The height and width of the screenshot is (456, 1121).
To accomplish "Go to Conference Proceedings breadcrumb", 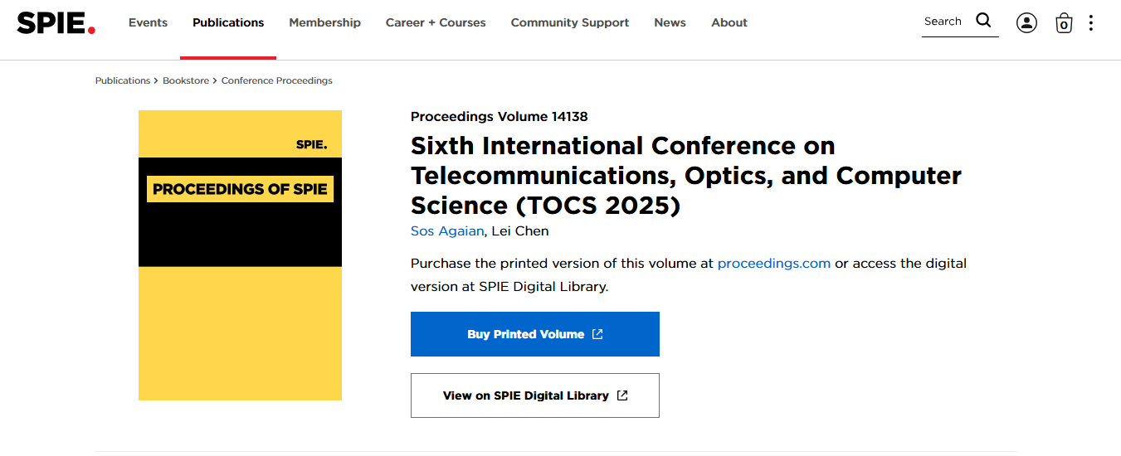I will click(277, 80).
